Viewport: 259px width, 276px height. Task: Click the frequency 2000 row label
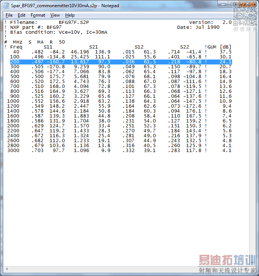13,126
